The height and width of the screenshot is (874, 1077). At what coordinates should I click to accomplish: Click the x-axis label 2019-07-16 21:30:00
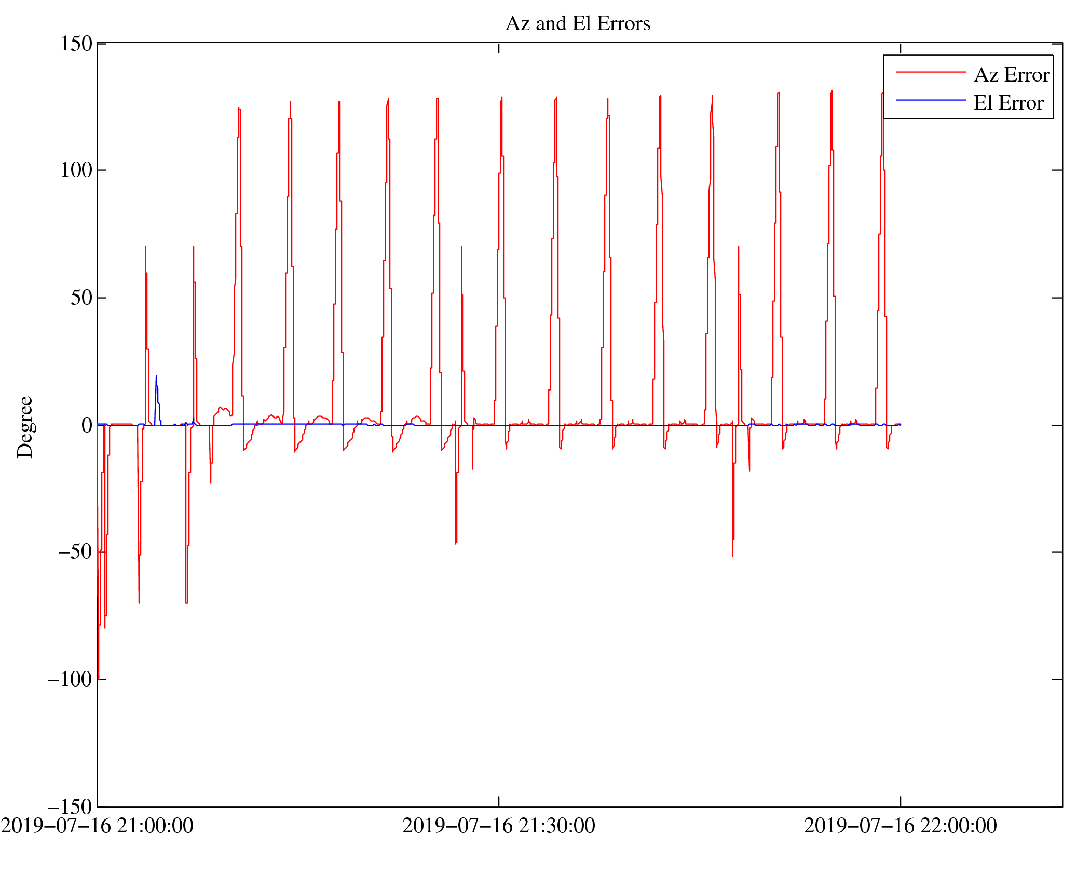pyautogui.click(x=498, y=826)
